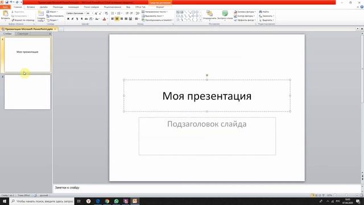
Task: Align text left
Action: coord(113,19)
